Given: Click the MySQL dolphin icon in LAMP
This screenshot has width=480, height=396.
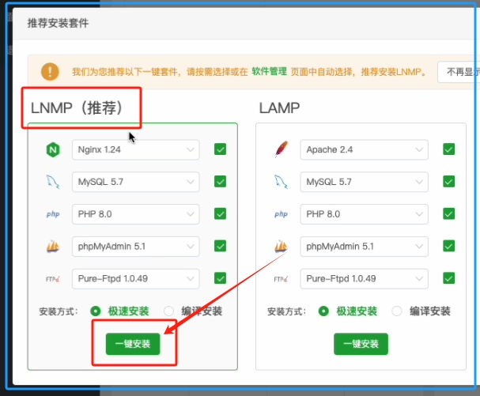Looking at the screenshot, I should tap(281, 182).
